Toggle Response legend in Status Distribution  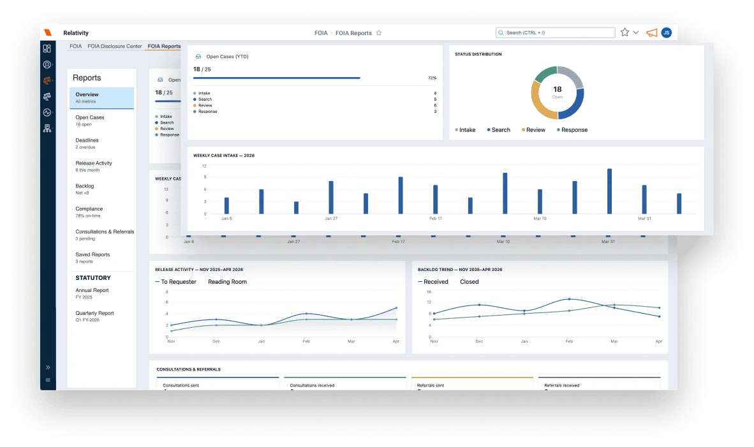(x=572, y=130)
